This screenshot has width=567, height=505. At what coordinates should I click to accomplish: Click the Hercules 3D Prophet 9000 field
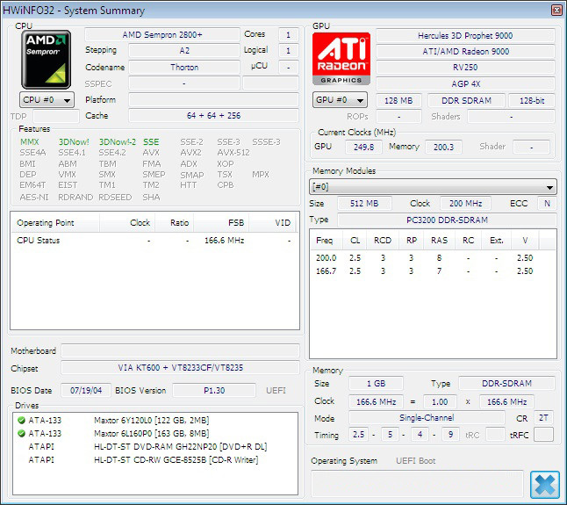coord(465,35)
